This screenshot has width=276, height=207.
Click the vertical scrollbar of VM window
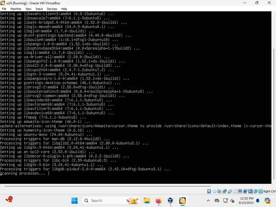point(274,113)
